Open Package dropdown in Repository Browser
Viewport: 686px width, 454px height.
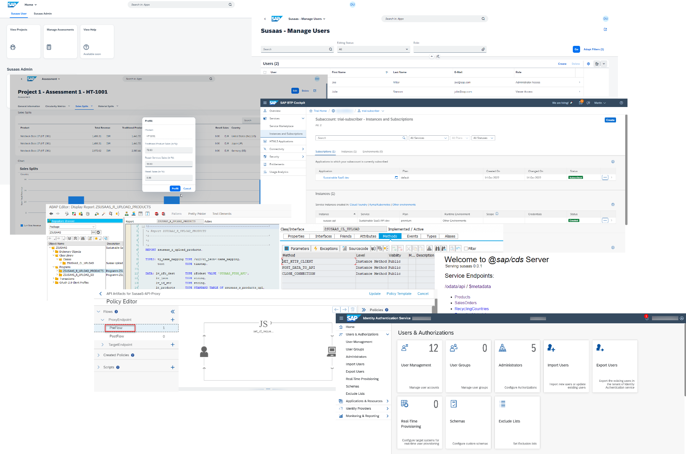click(x=72, y=227)
